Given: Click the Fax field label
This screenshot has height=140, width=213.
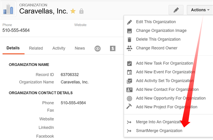Looking at the screenshot, I should click(50, 110).
